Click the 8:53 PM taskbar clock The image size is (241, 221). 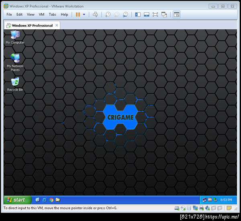tap(226, 200)
